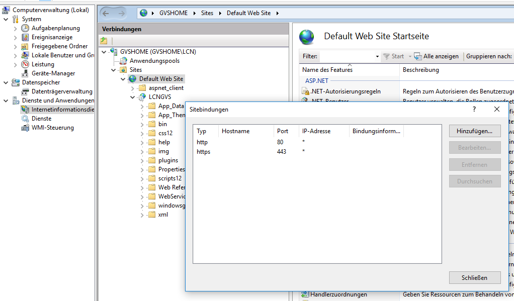Click the Anwendungspools icon
514x301 pixels.
(123, 61)
